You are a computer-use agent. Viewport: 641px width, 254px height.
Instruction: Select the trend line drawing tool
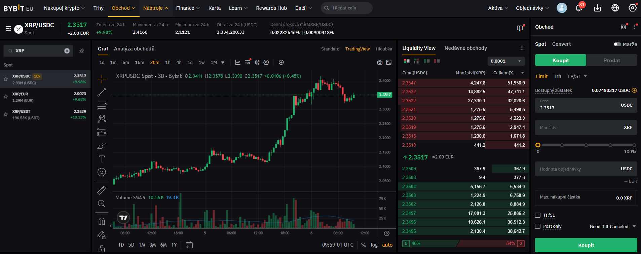click(x=102, y=92)
